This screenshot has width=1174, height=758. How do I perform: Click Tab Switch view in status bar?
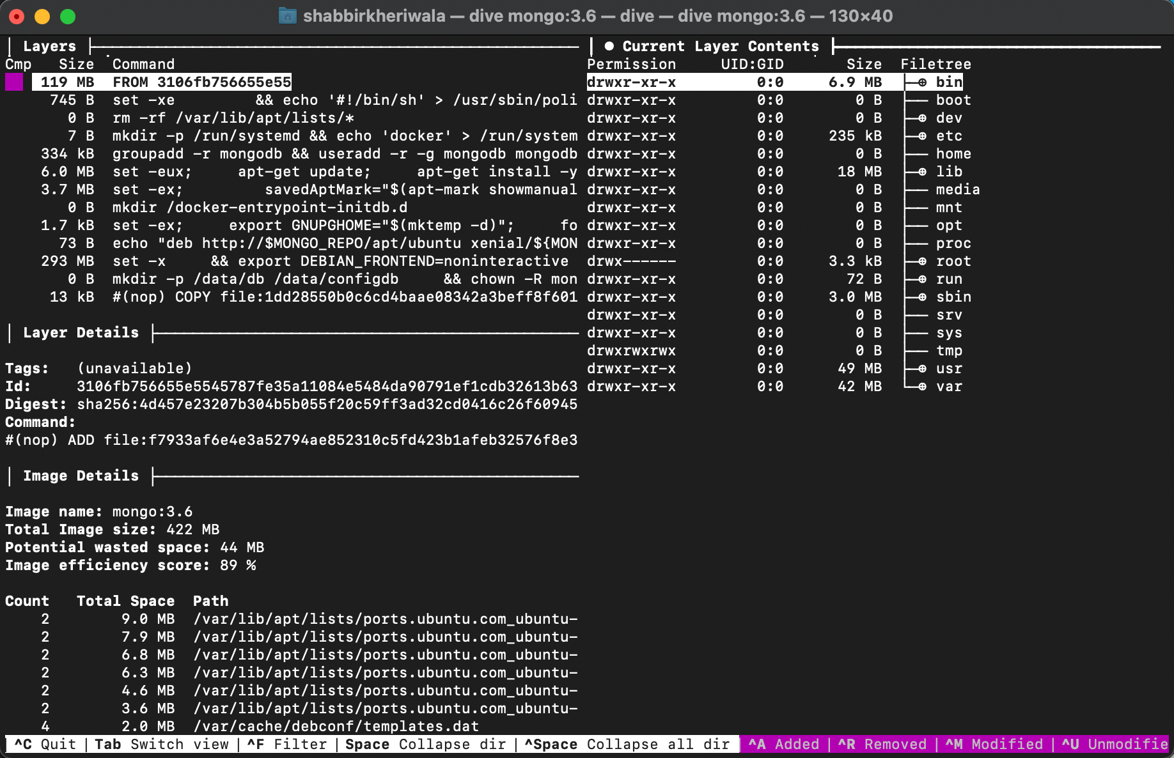click(161, 745)
